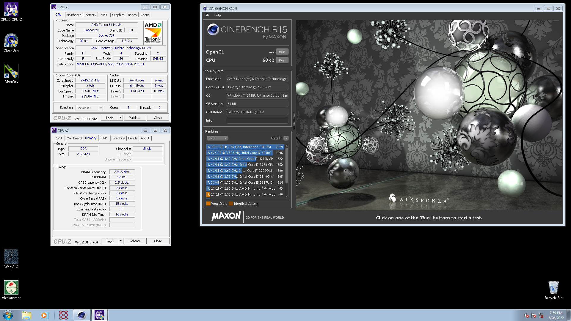The width and height of the screenshot is (571, 321).
Task: Select ranking entry i7-3770 662
Action: point(245,165)
